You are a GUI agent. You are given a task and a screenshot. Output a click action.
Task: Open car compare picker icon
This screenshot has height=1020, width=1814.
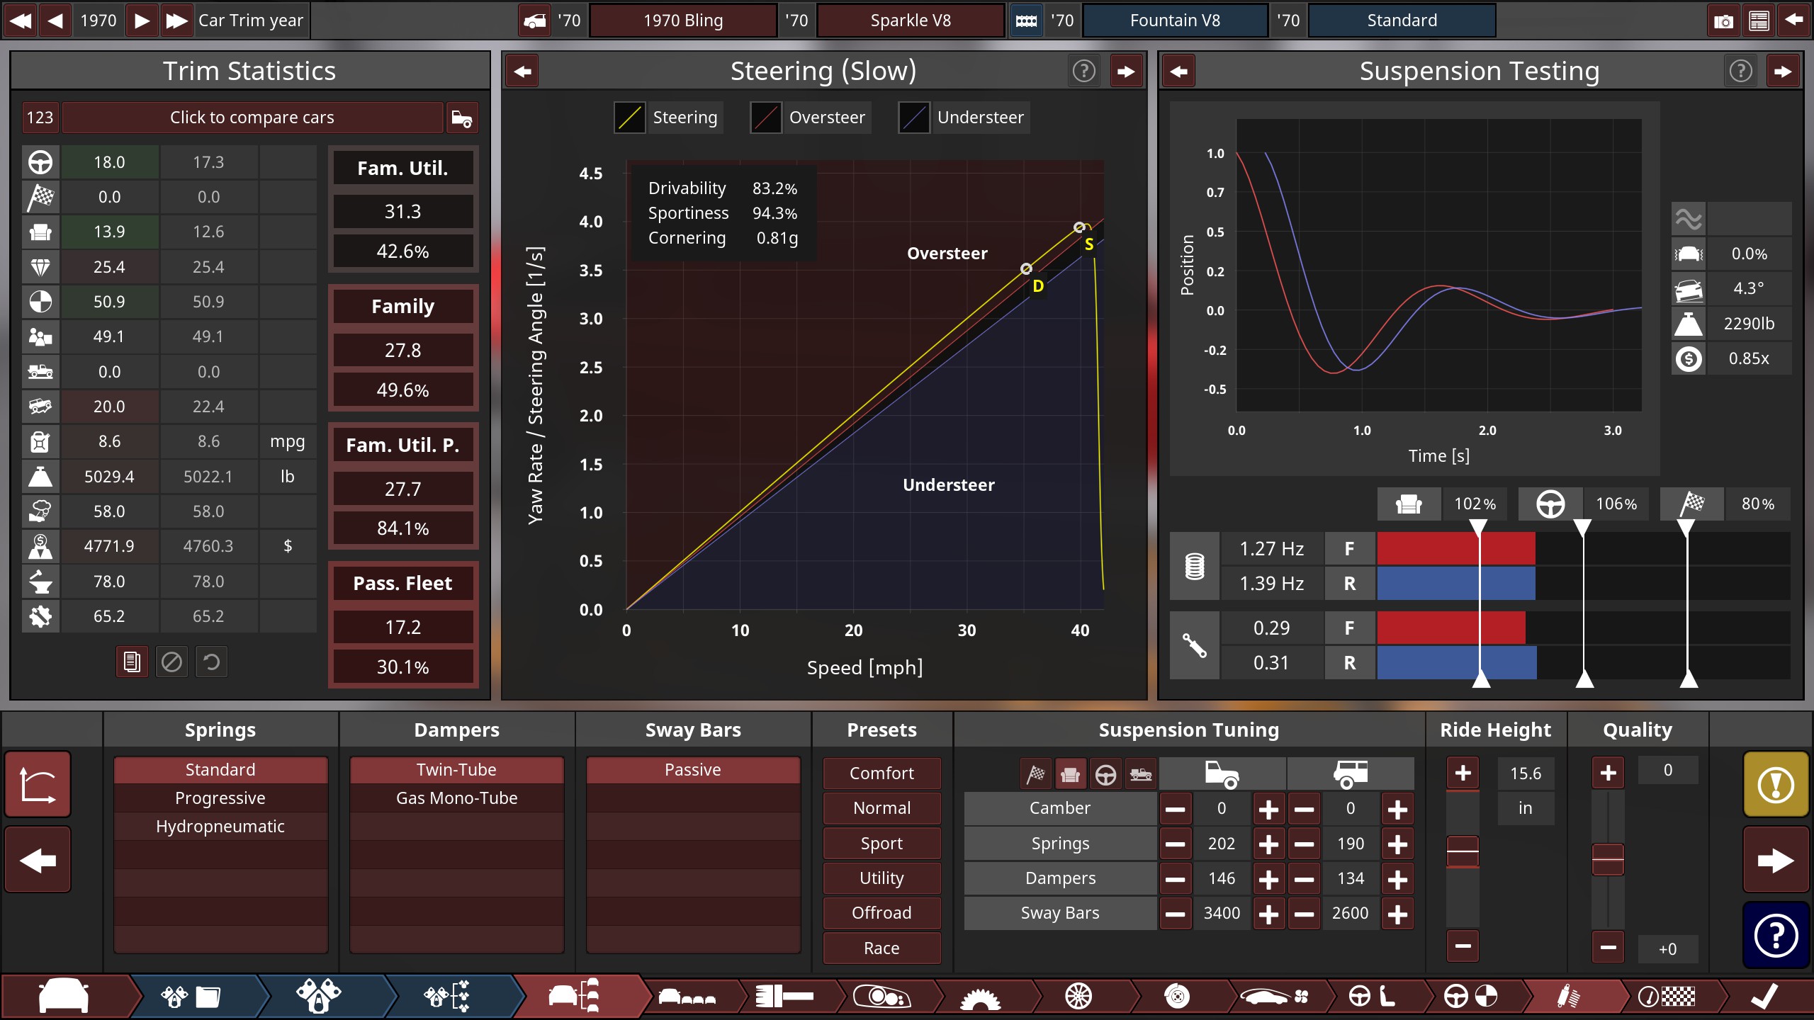462,118
